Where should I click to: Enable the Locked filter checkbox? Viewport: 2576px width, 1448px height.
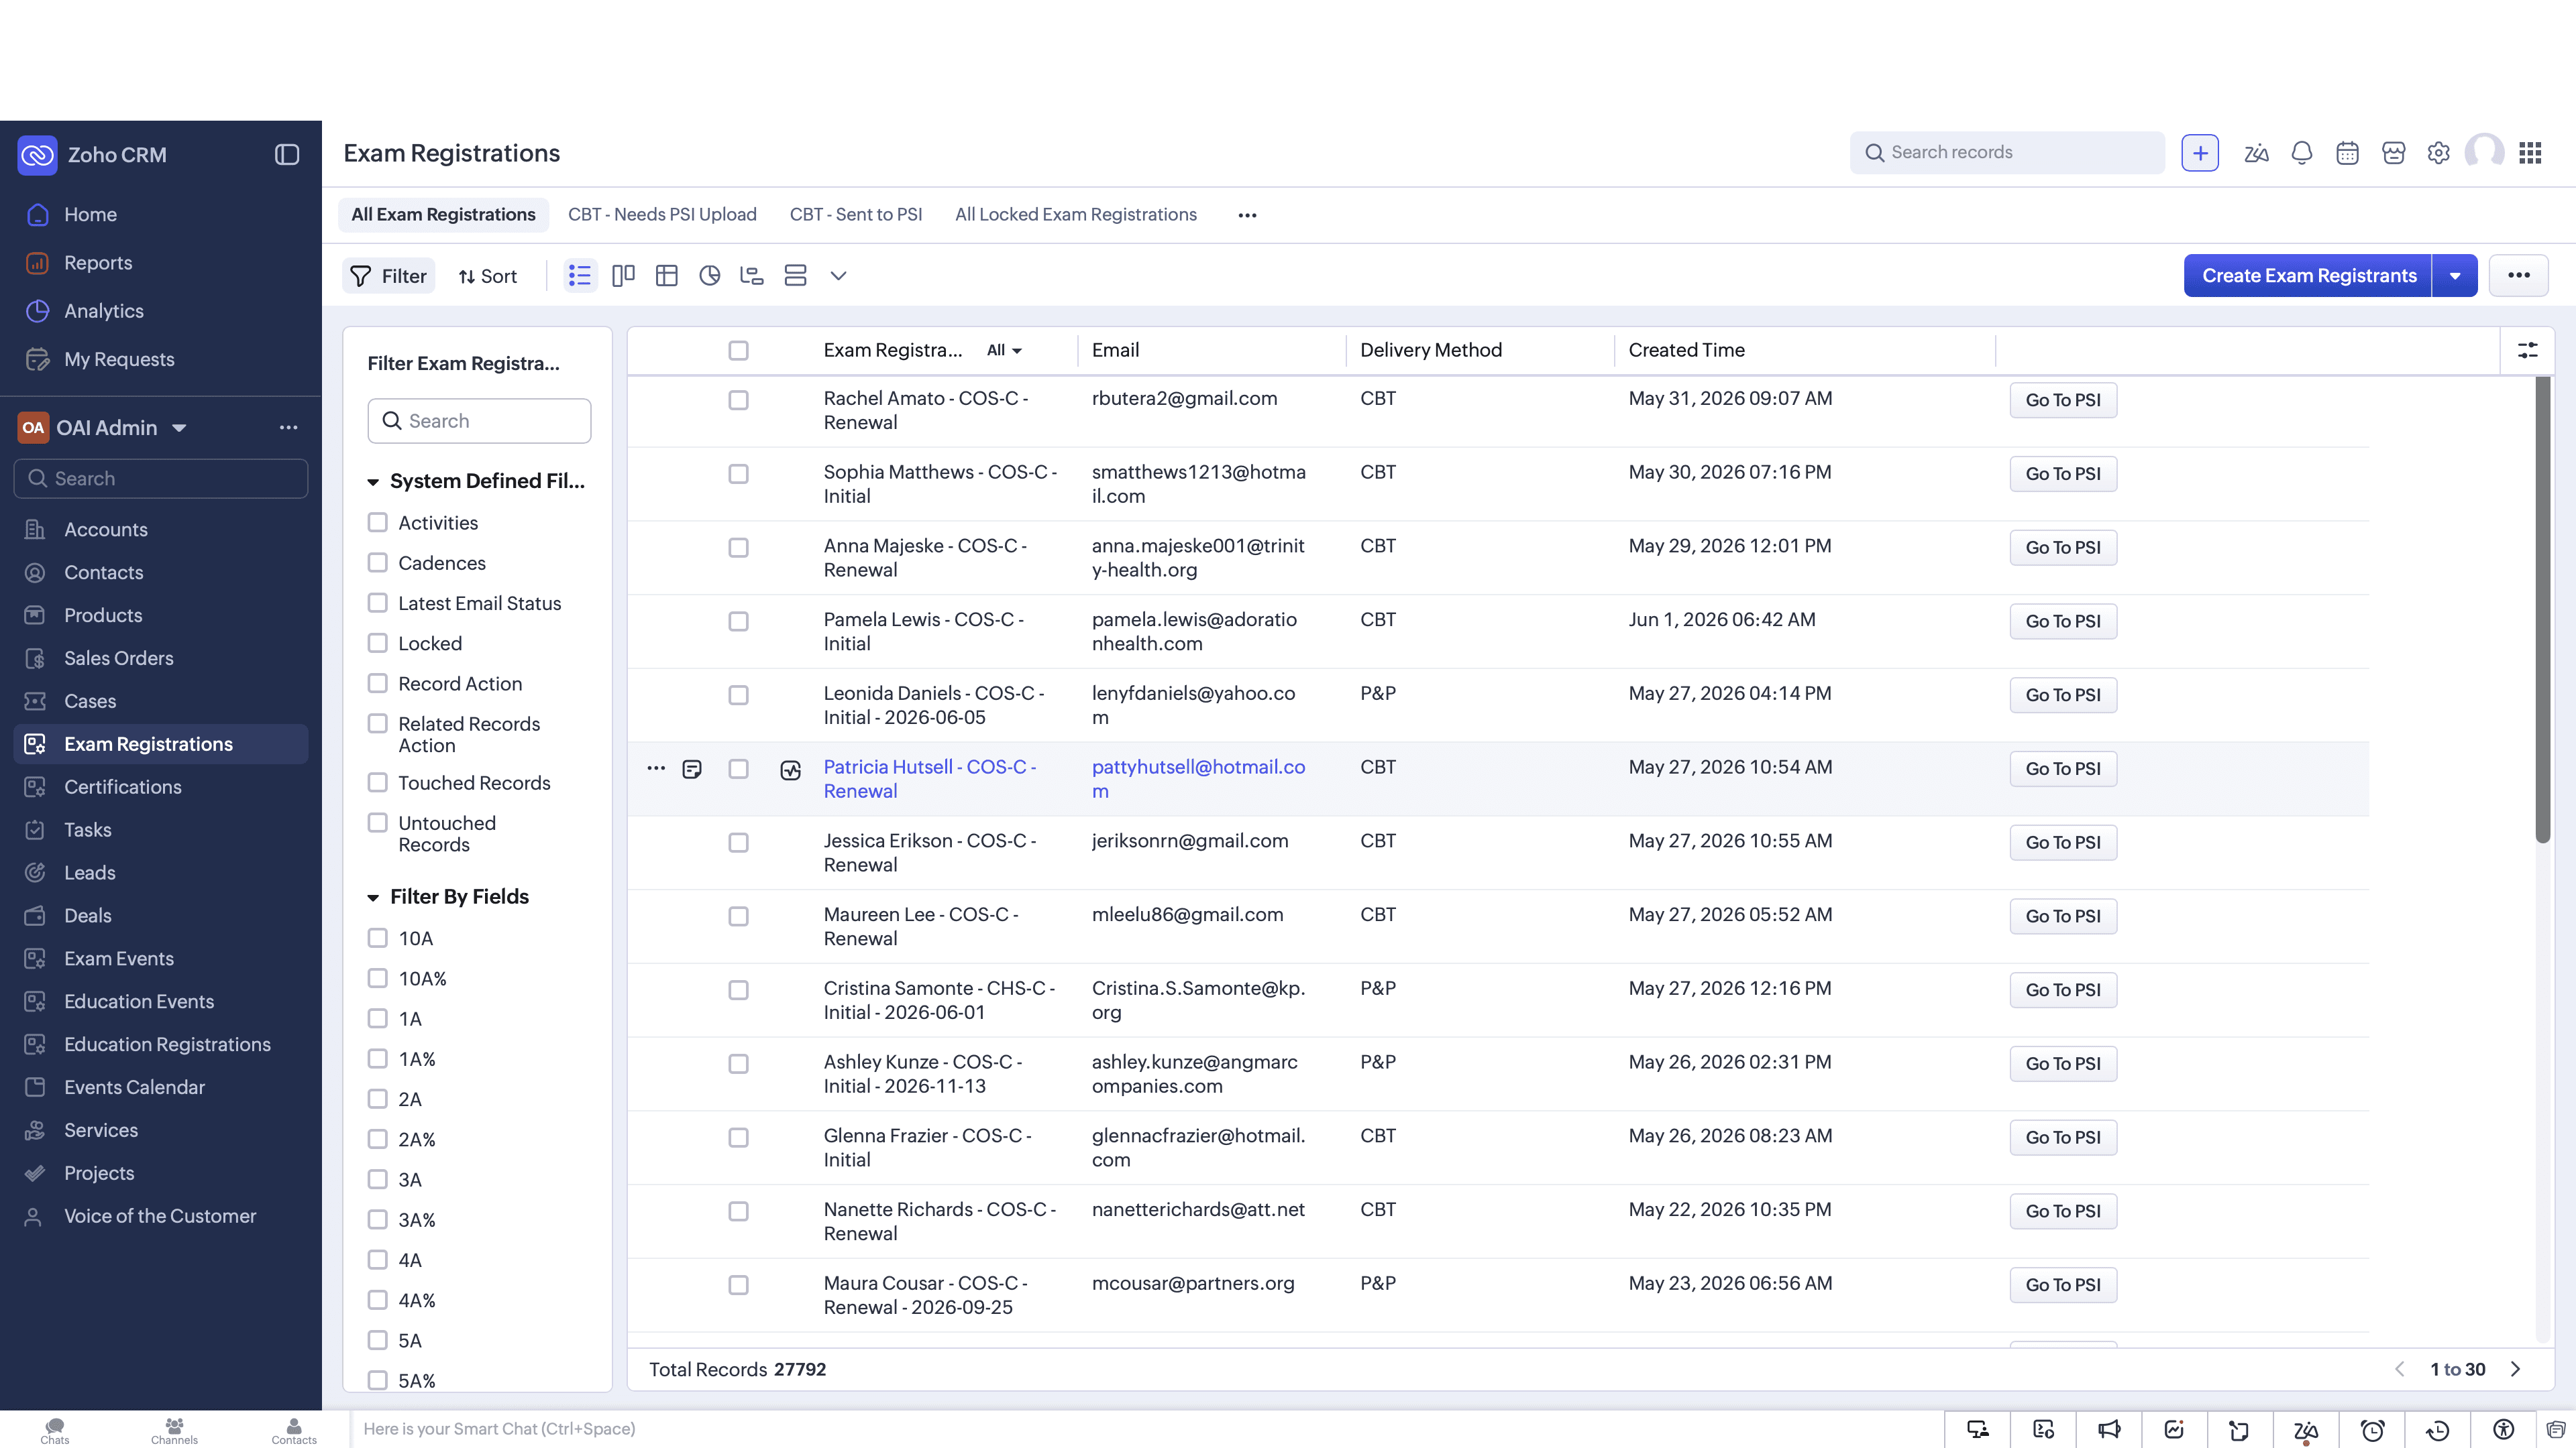(x=377, y=643)
